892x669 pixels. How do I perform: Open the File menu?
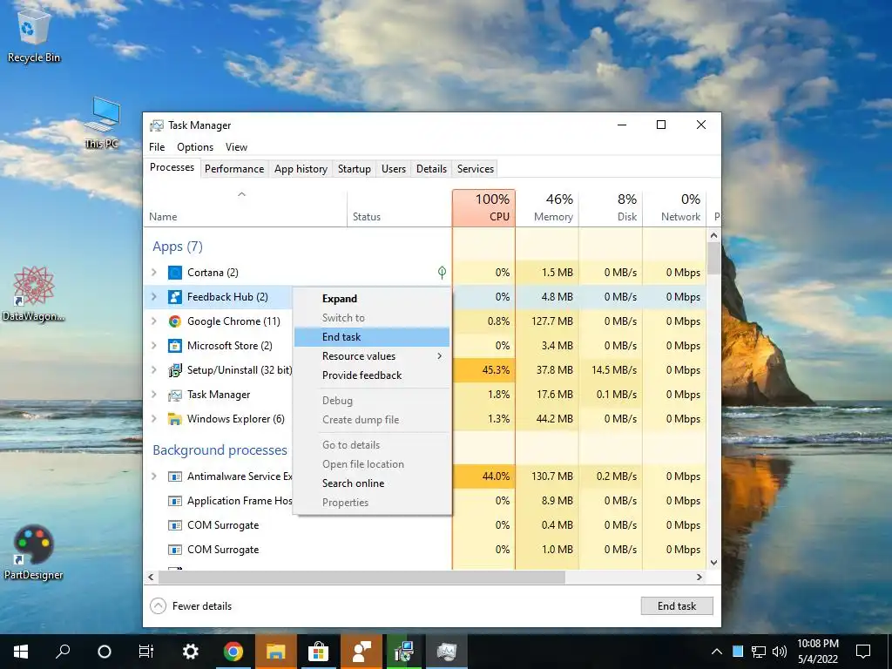click(x=157, y=147)
